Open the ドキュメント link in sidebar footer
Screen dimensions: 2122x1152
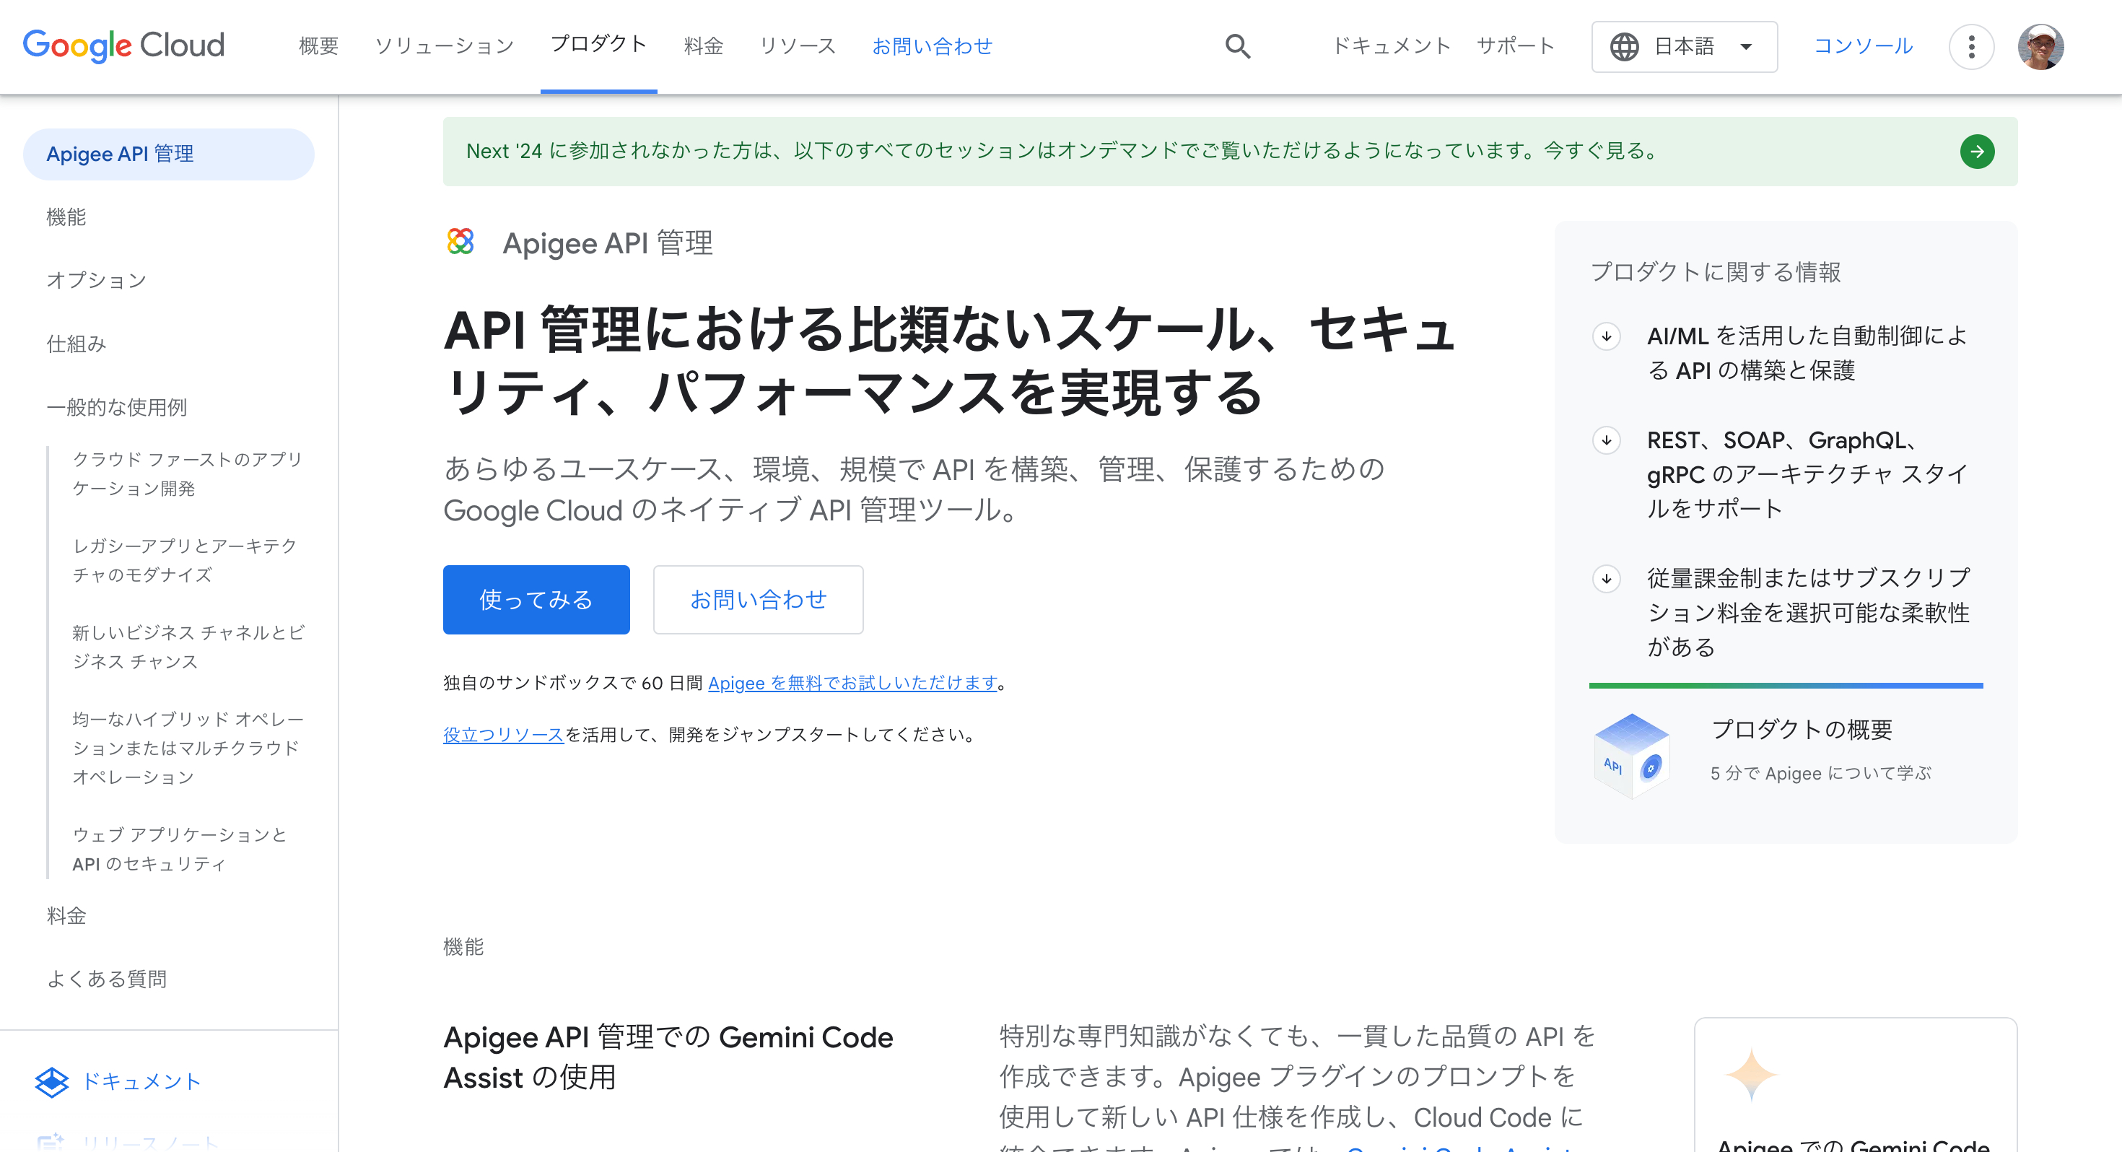[141, 1082]
